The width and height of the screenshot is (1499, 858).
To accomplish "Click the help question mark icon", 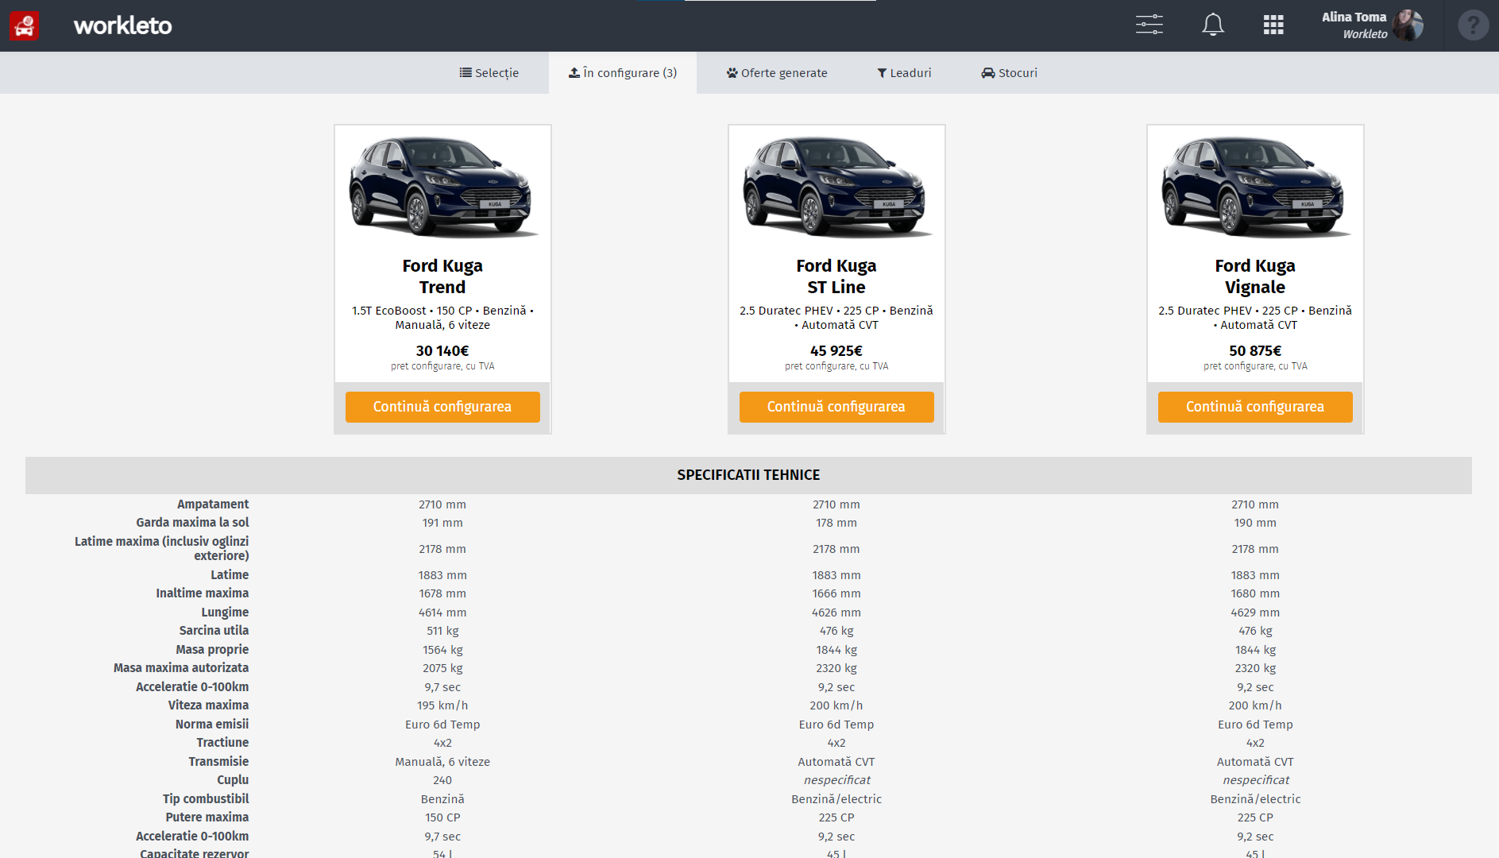I will click(x=1473, y=25).
